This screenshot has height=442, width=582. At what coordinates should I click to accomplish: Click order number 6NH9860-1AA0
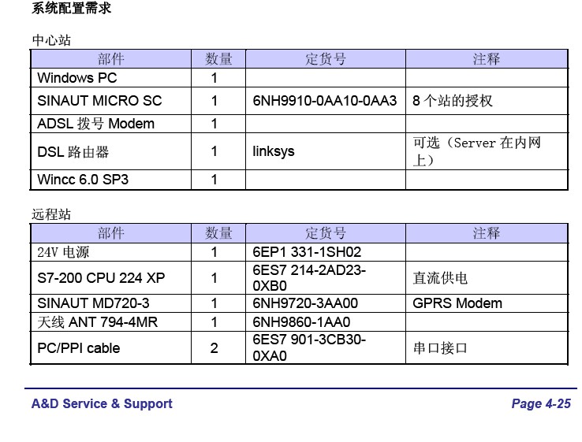coord(301,322)
